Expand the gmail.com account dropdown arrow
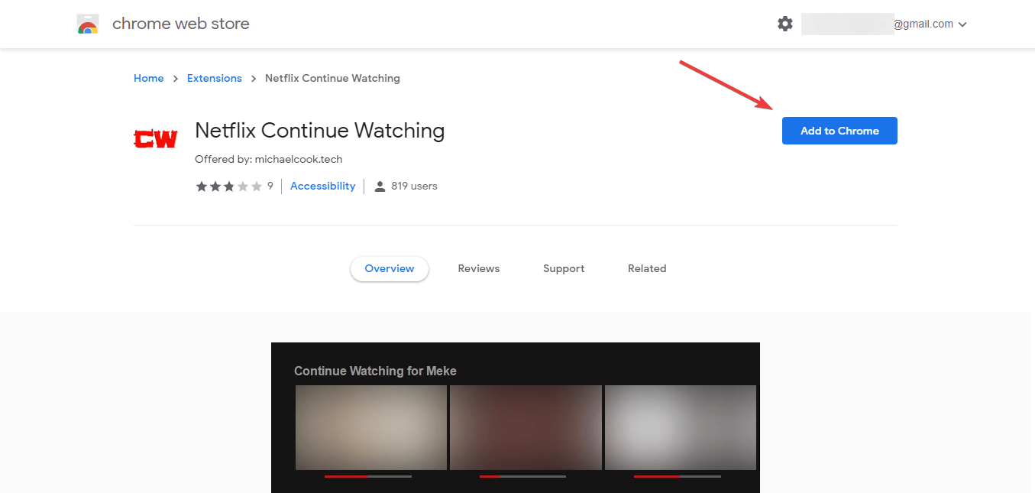Viewport: 1035px width, 493px height. tap(962, 24)
